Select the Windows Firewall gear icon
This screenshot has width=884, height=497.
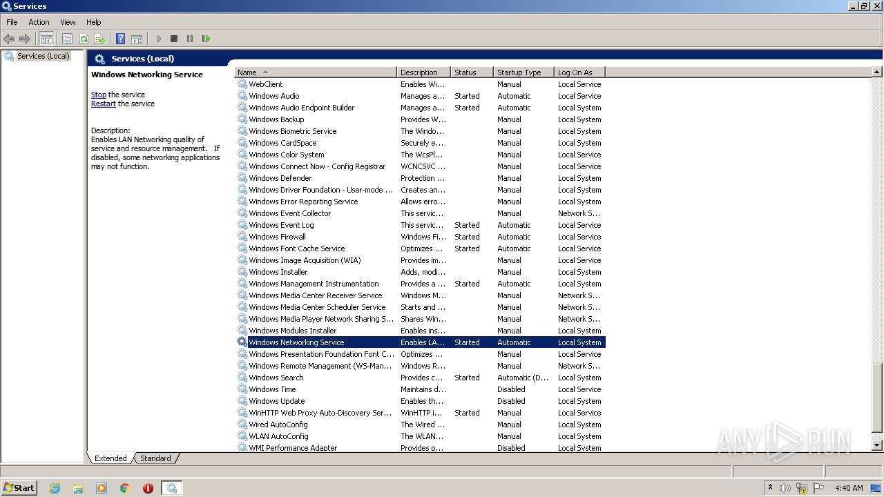coord(242,237)
